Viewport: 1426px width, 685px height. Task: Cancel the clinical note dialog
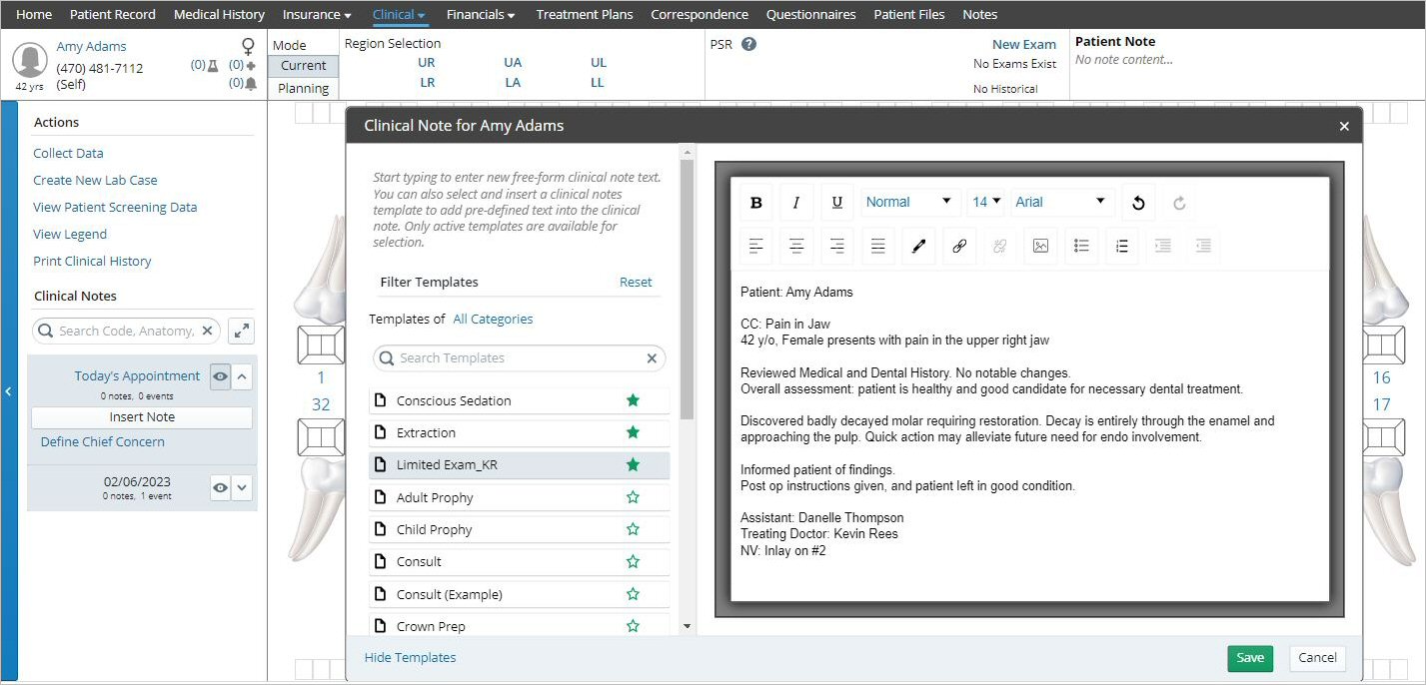pyautogui.click(x=1317, y=658)
